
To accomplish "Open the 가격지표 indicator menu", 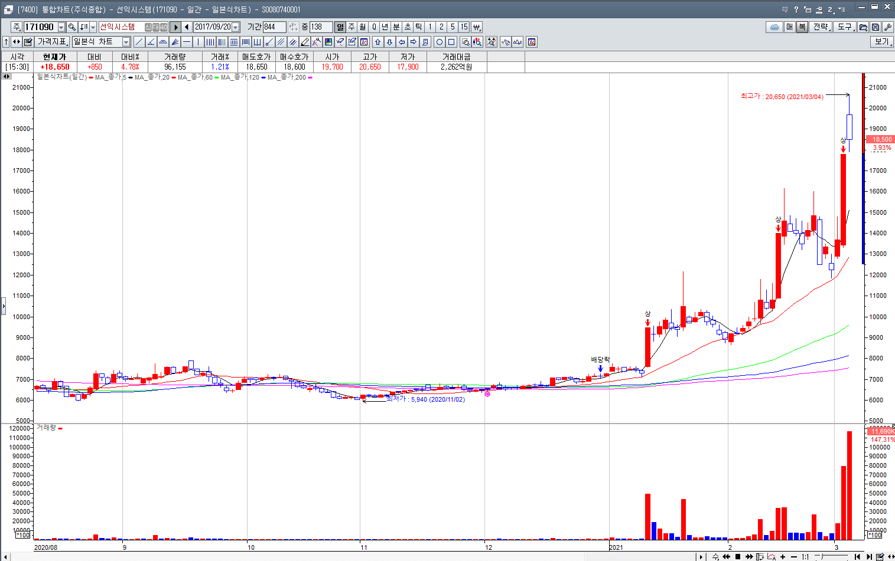I will tap(53, 42).
